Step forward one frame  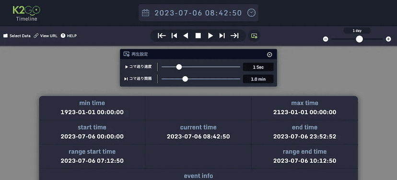click(x=222, y=36)
